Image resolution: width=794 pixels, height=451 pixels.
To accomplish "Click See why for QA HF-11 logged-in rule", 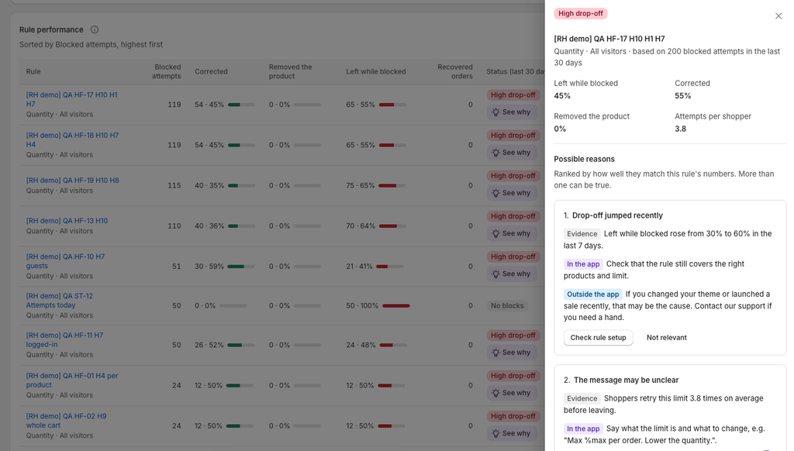I will tap(511, 353).
